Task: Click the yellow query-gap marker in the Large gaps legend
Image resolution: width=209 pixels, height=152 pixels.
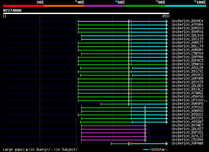Action: coord(27,150)
